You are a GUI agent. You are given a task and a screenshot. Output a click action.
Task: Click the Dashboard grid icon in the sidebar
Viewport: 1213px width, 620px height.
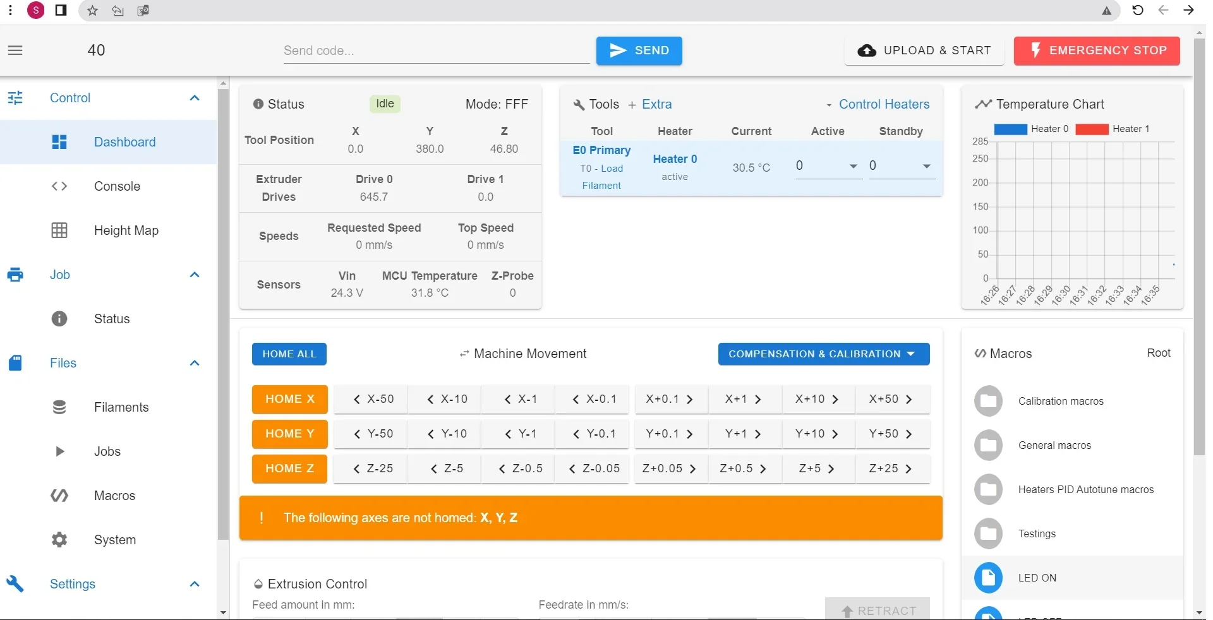(x=59, y=142)
